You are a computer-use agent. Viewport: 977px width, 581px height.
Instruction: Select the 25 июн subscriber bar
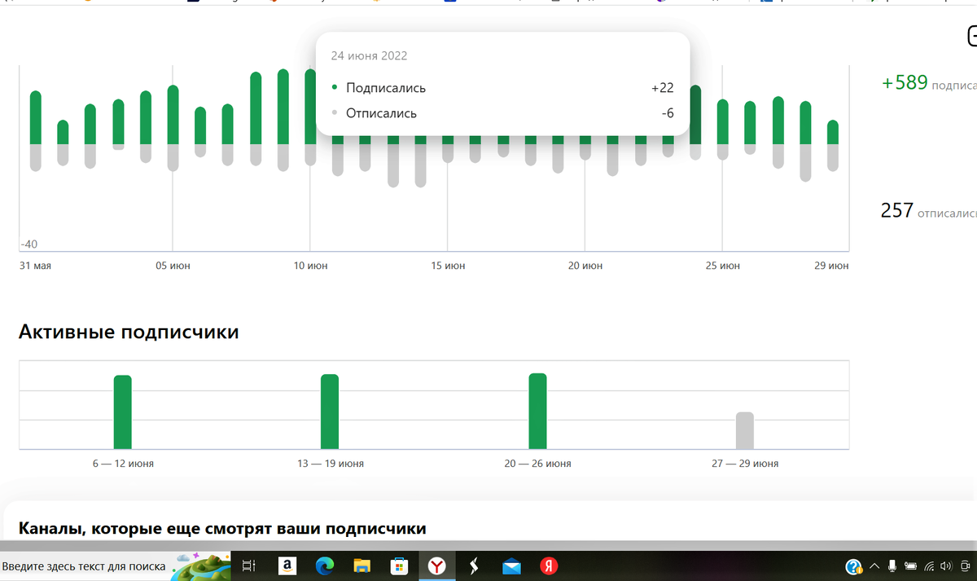pos(723,130)
